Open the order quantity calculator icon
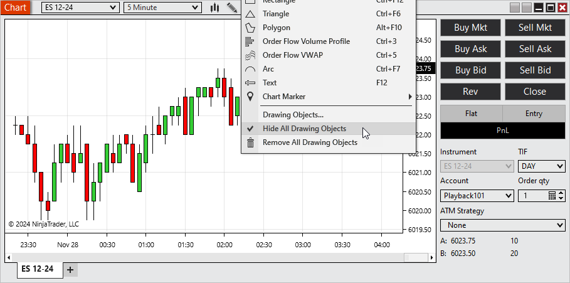This screenshot has width=570, height=283. (552, 196)
